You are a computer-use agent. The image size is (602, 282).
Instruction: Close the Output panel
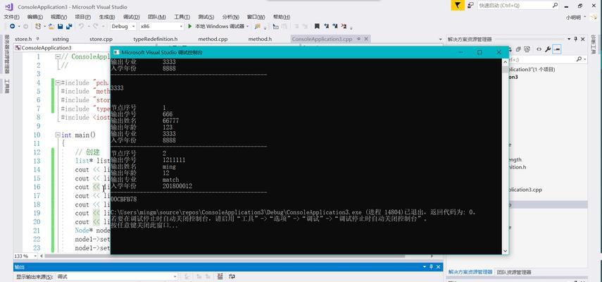tap(437, 266)
